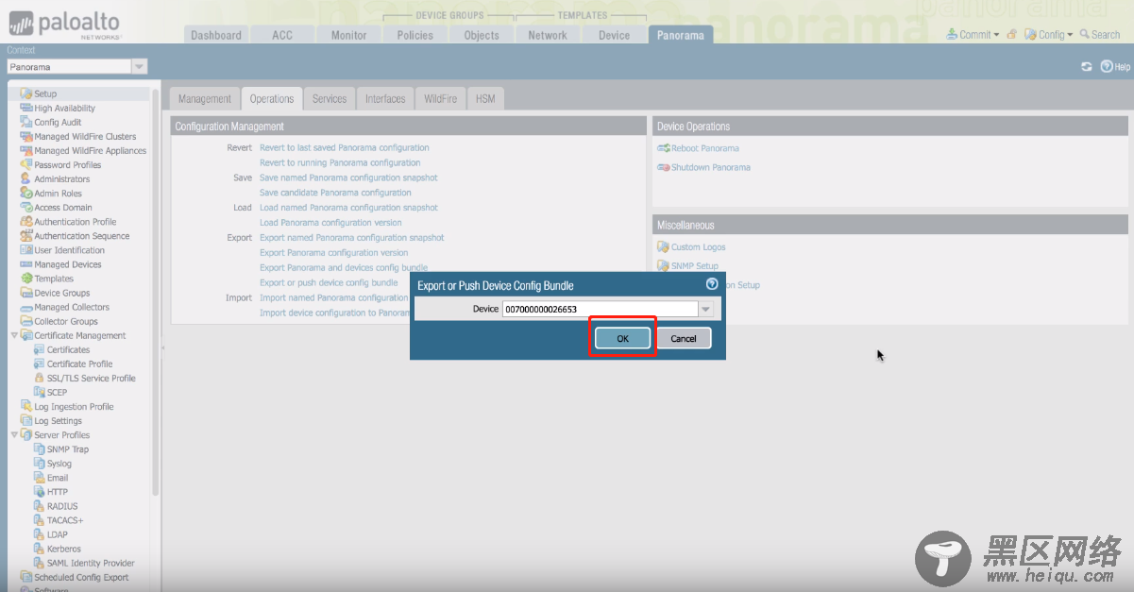Open the Policies tab
Viewport: 1134px width, 592px height.
click(415, 35)
